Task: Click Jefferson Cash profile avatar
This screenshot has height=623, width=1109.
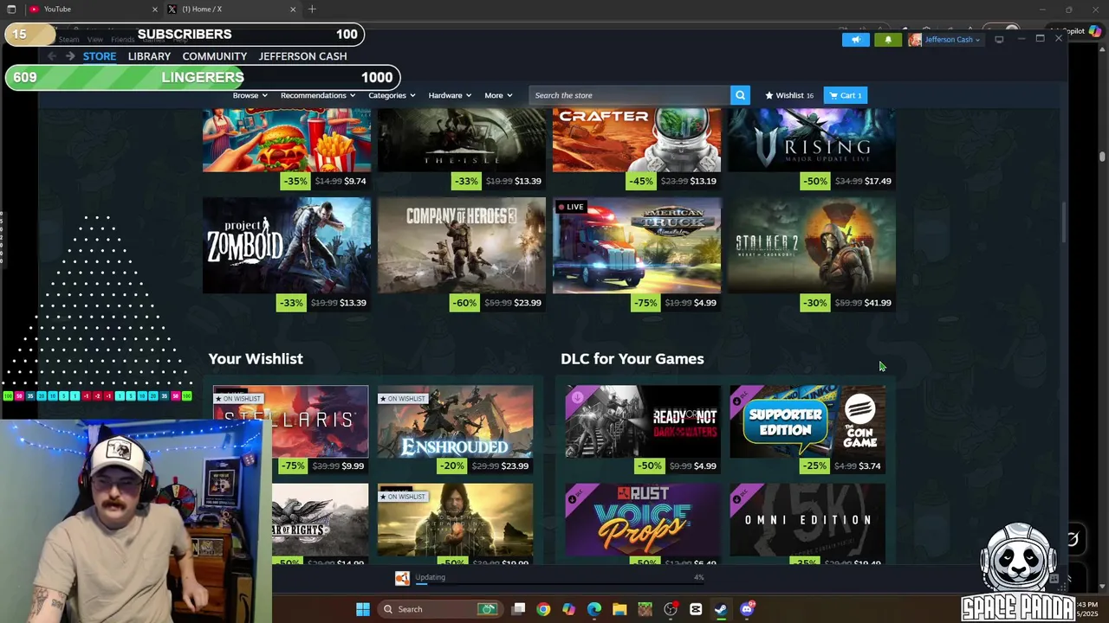Action: point(915,40)
